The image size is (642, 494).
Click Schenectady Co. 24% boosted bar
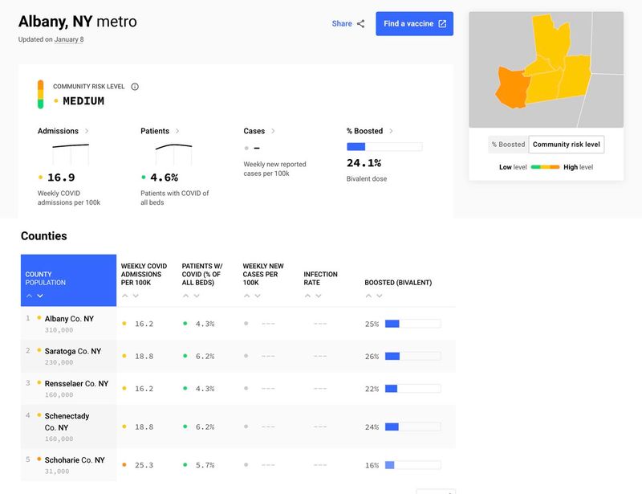click(412, 427)
